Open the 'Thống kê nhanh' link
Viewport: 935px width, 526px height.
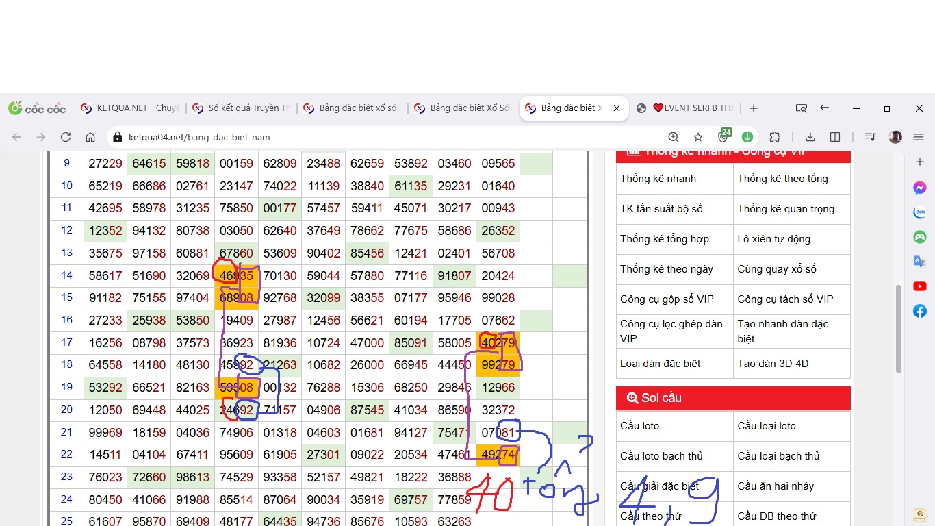click(658, 179)
